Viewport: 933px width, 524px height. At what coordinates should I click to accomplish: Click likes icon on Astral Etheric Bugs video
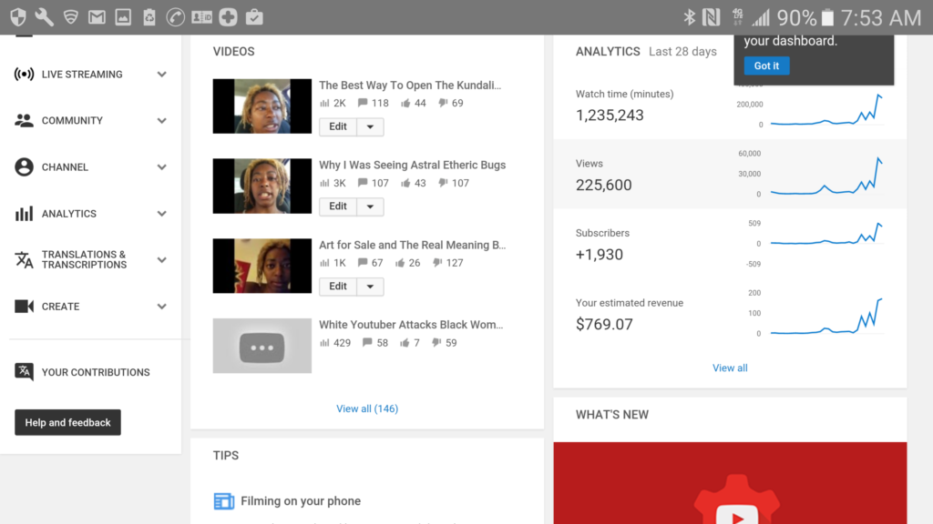405,183
